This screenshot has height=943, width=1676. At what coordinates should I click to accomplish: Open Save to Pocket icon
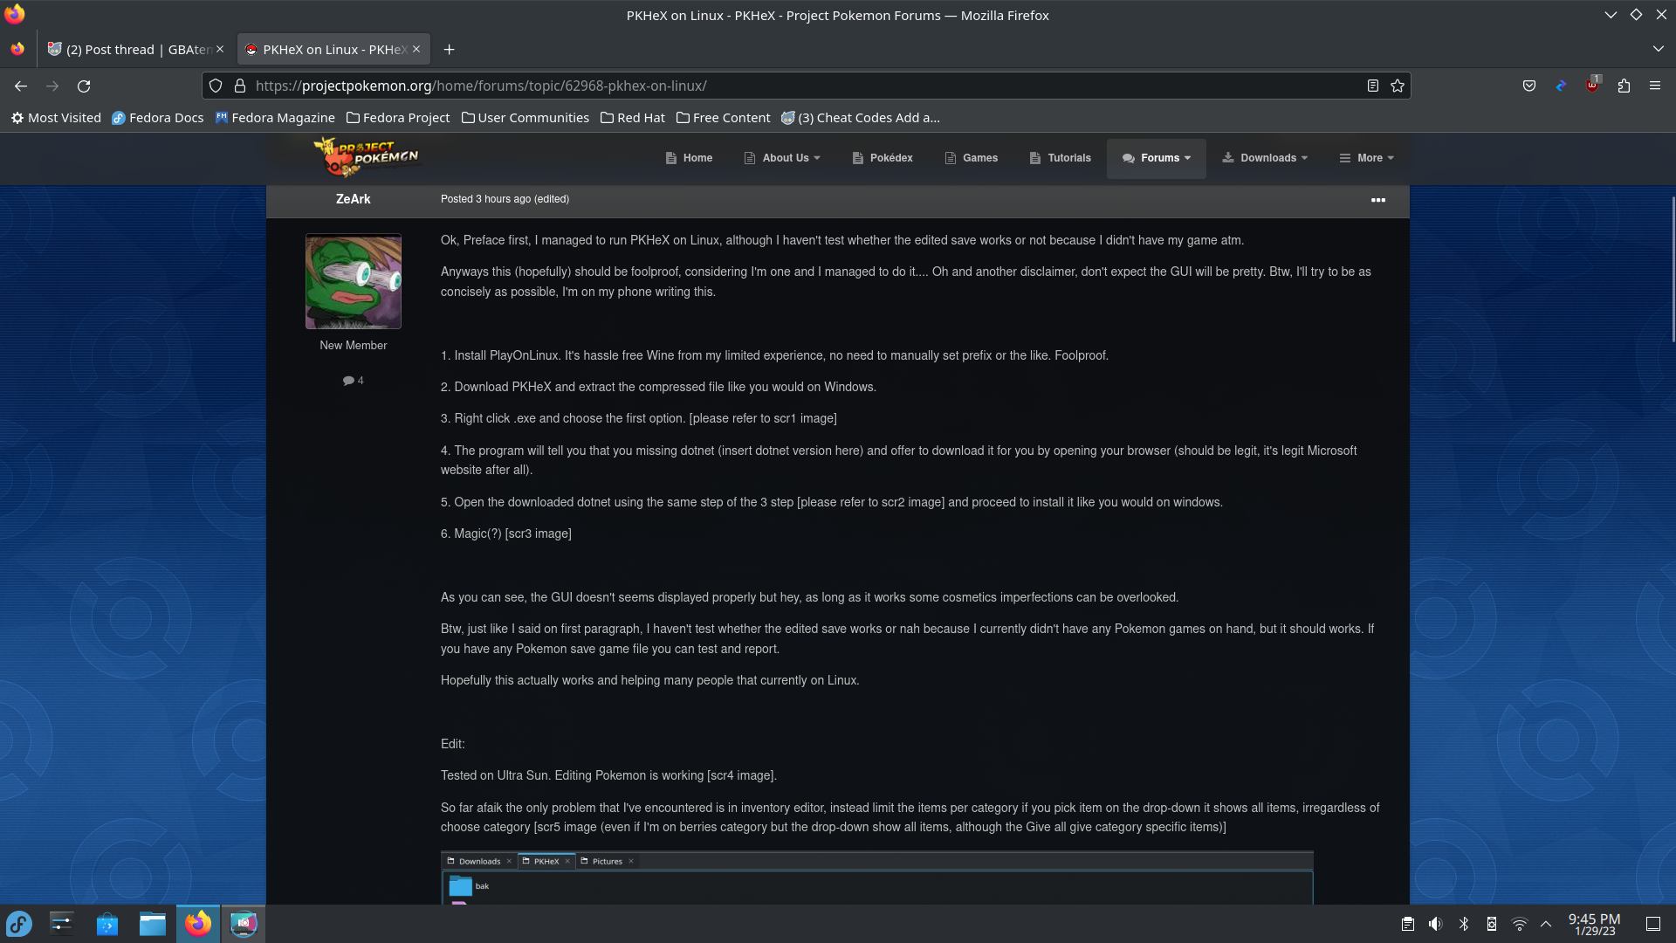coord(1529,86)
